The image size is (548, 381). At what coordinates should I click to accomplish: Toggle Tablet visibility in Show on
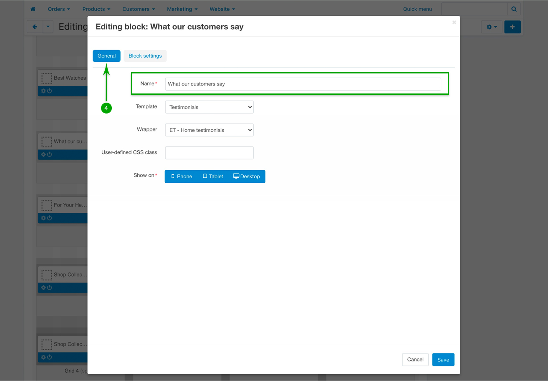tap(213, 177)
